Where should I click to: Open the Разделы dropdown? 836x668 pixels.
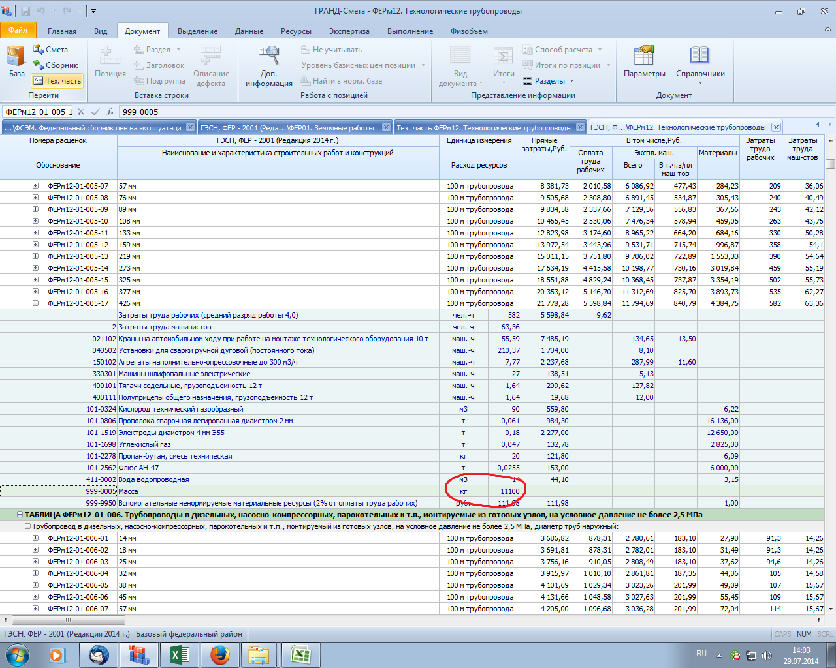click(549, 81)
